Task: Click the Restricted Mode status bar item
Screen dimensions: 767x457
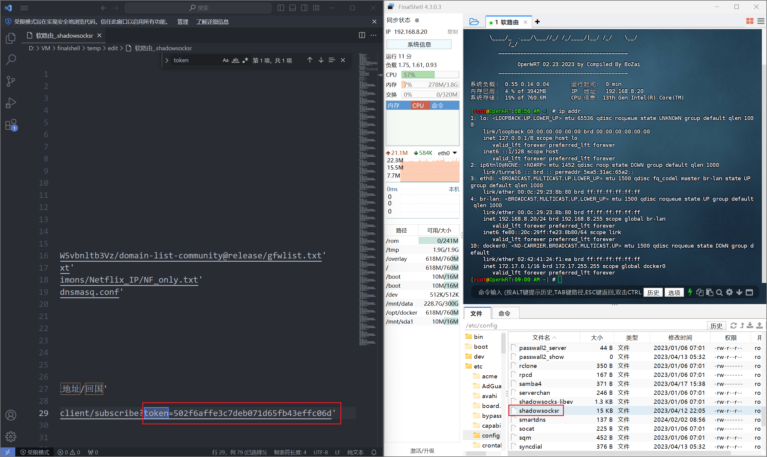Action: click(34, 452)
